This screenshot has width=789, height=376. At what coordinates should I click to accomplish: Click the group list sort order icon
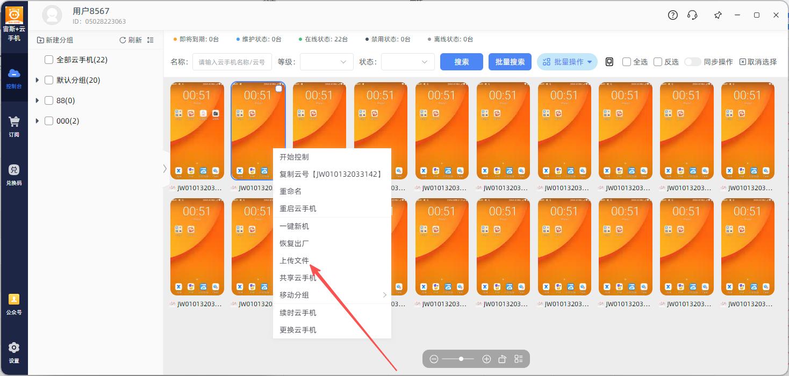(x=150, y=40)
